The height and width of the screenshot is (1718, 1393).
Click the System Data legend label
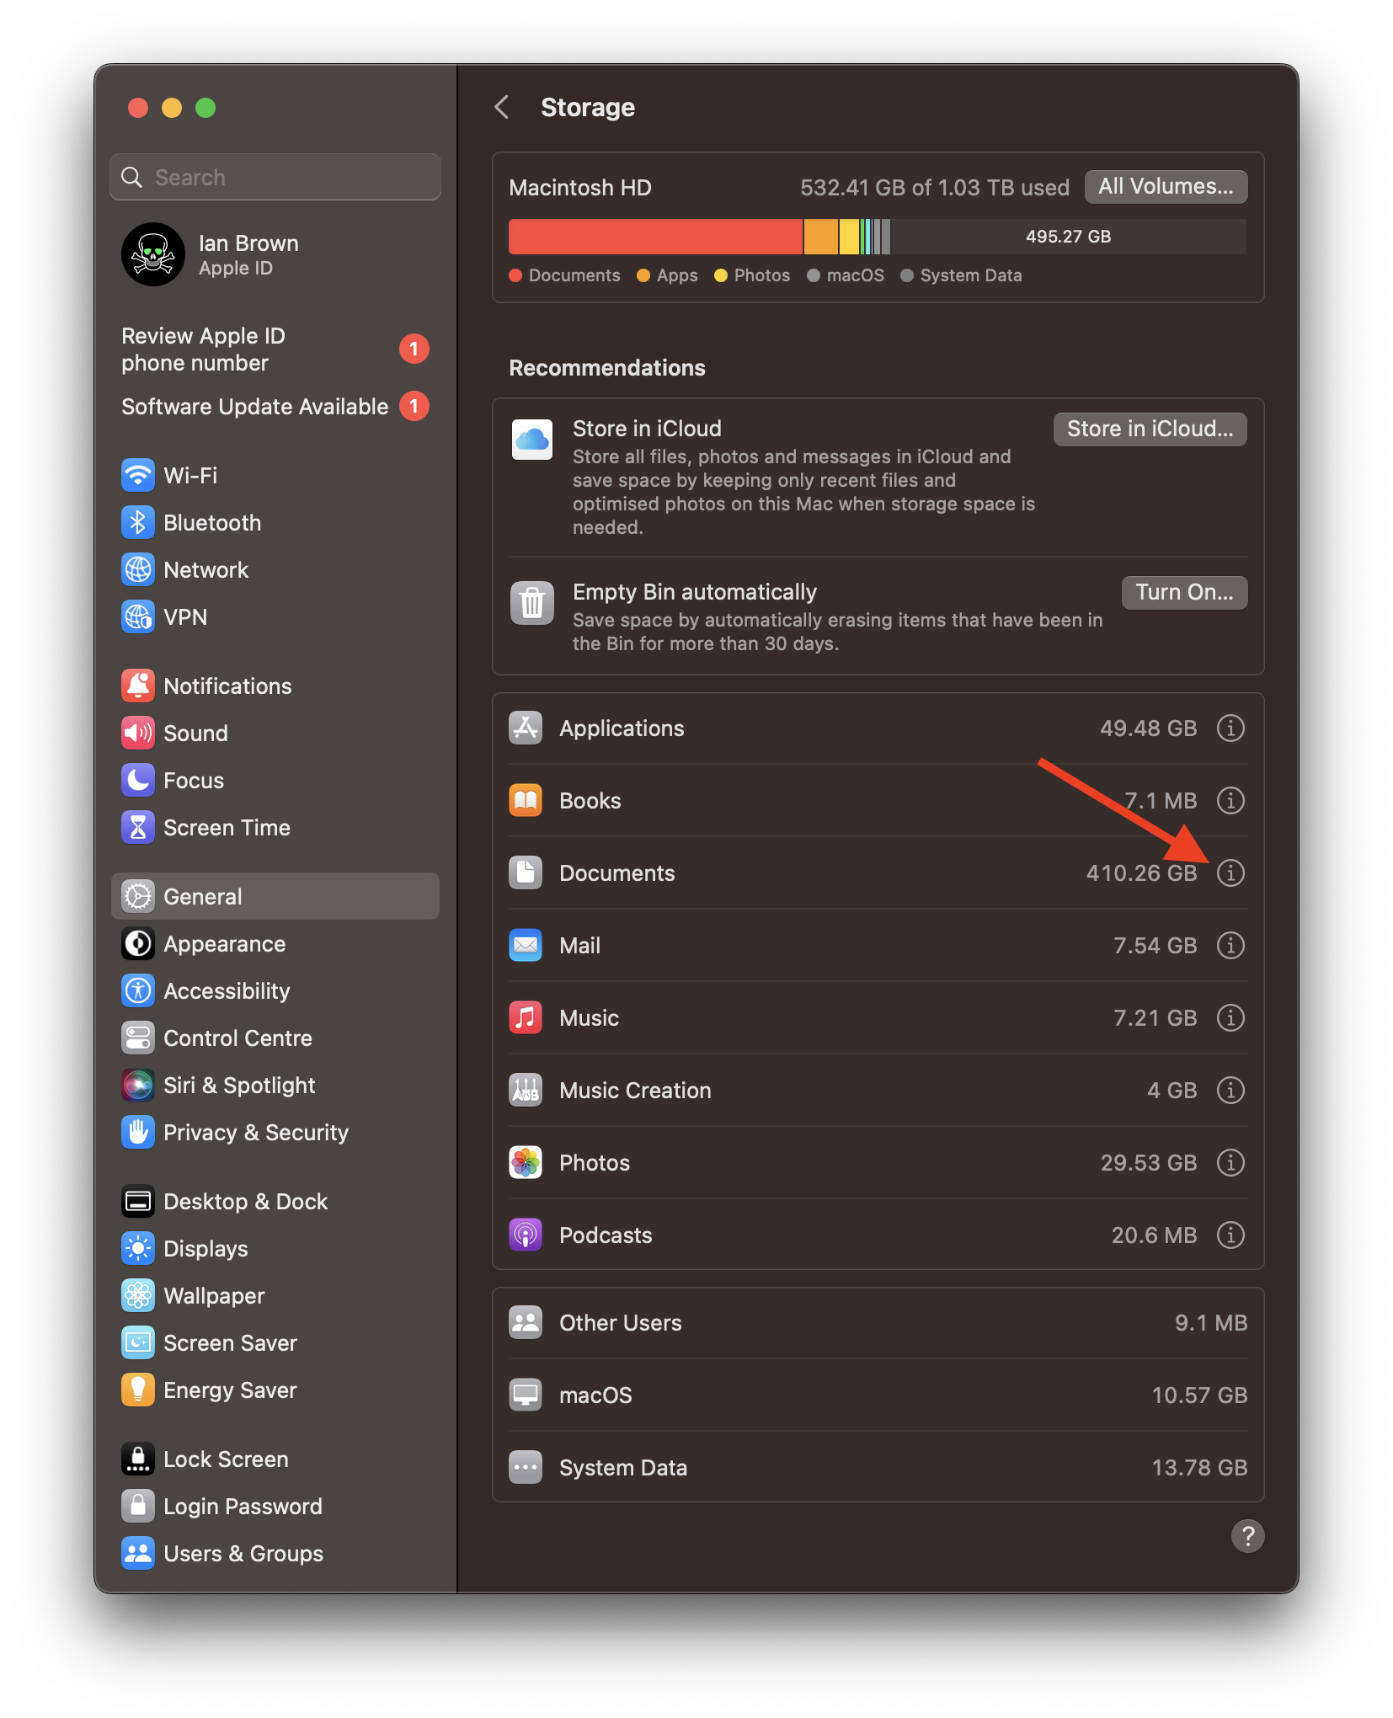point(971,276)
